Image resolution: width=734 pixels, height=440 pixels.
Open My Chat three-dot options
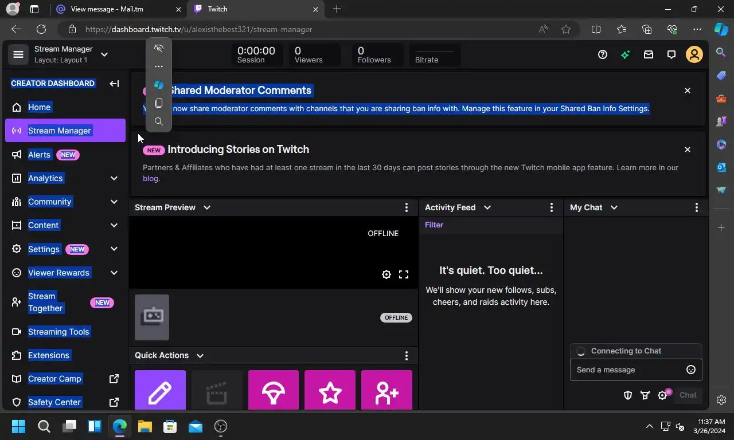point(697,207)
